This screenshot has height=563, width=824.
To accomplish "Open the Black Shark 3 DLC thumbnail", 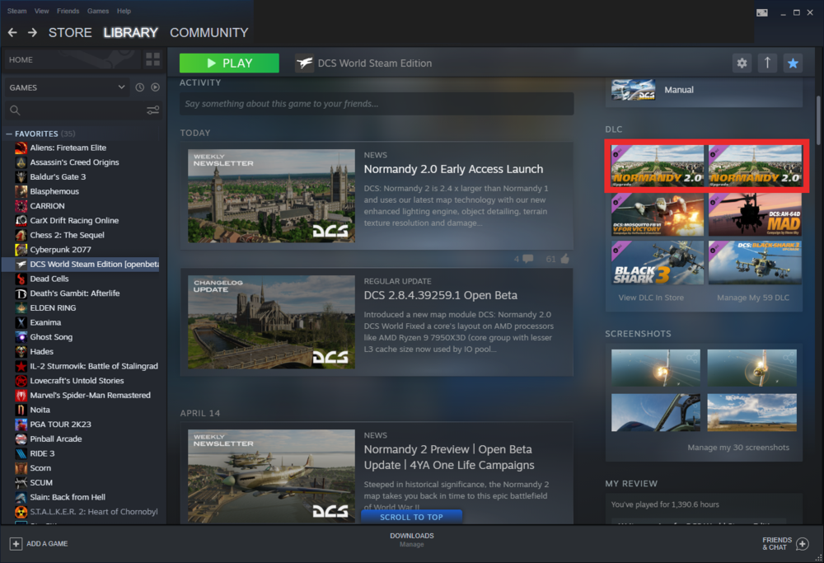I will pyautogui.click(x=658, y=262).
